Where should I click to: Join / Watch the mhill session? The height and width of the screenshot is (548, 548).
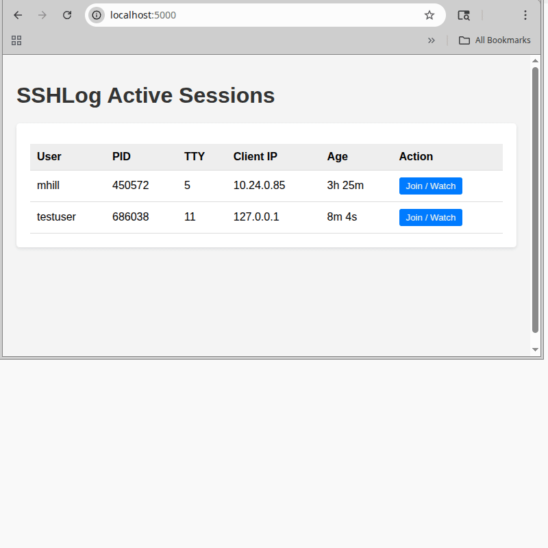click(x=431, y=186)
